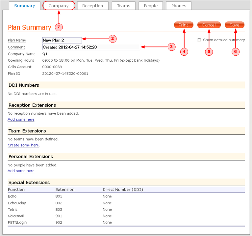
Task: Click the Plan Summary heading
Action: click(30, 27)
